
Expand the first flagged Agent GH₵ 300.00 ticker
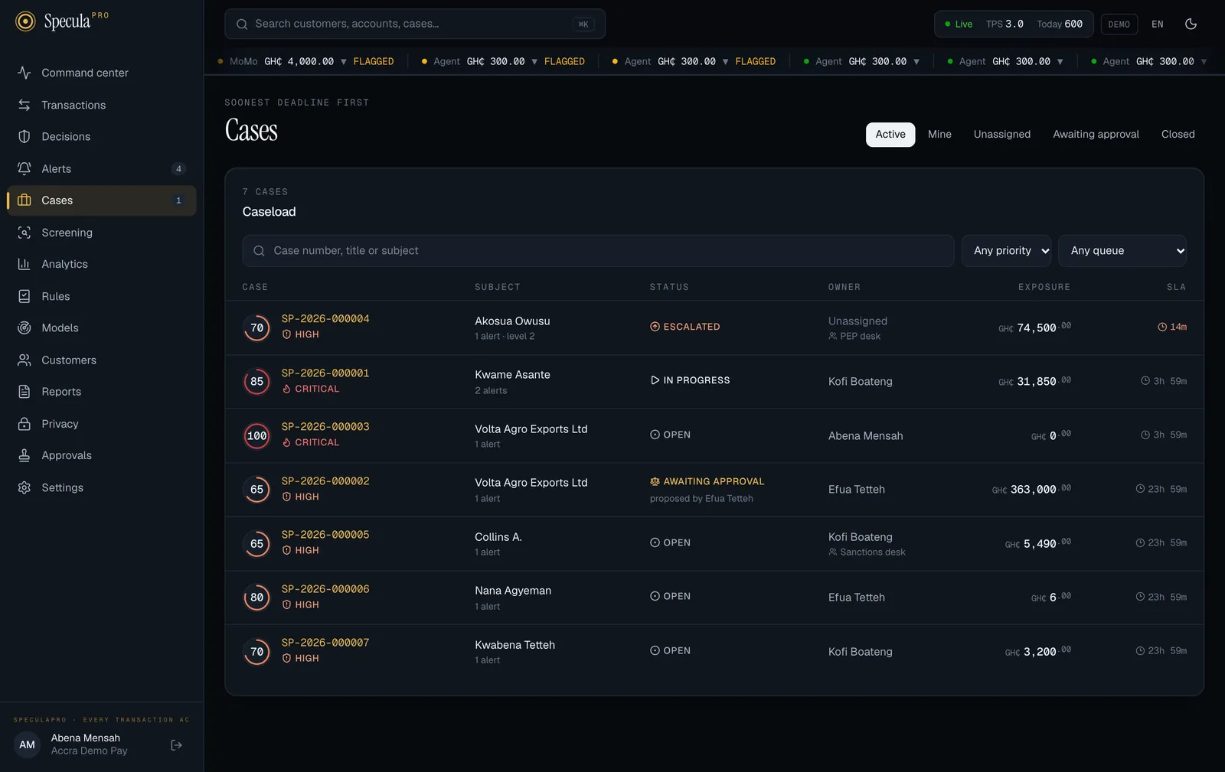click(503, 61)
